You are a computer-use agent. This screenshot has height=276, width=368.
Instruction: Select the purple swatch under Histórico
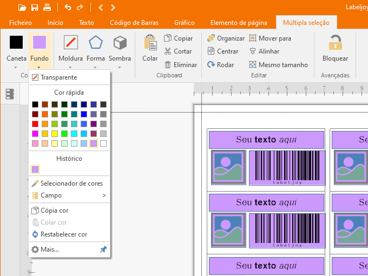35,169
